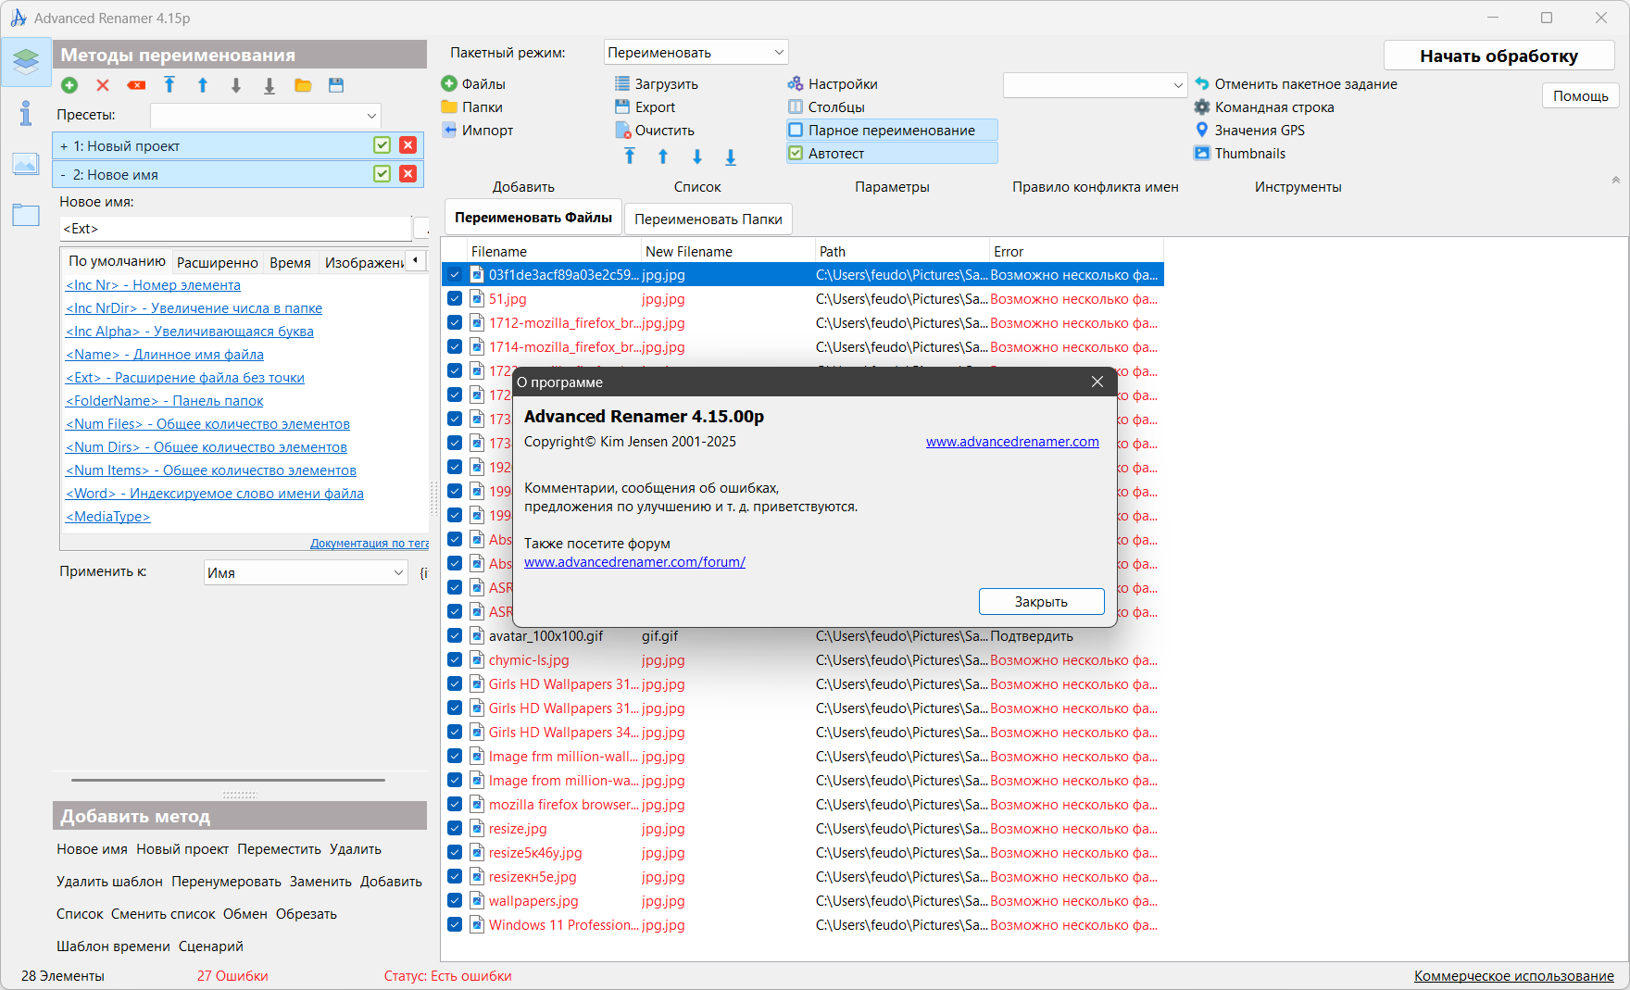
Task: Click the Thumbnails tool icon
Action: (1202, 154)
